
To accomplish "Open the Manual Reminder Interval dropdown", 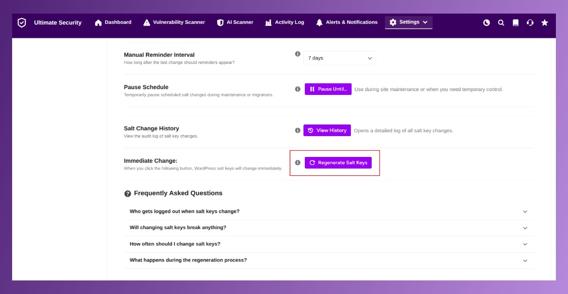I will coord(339,58).
